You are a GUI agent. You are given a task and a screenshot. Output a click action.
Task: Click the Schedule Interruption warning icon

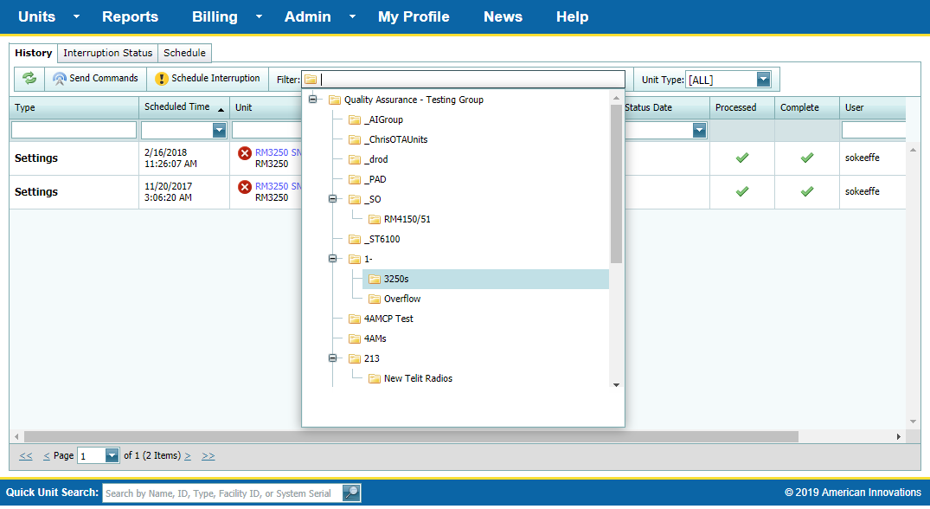(x=162, y=79)
